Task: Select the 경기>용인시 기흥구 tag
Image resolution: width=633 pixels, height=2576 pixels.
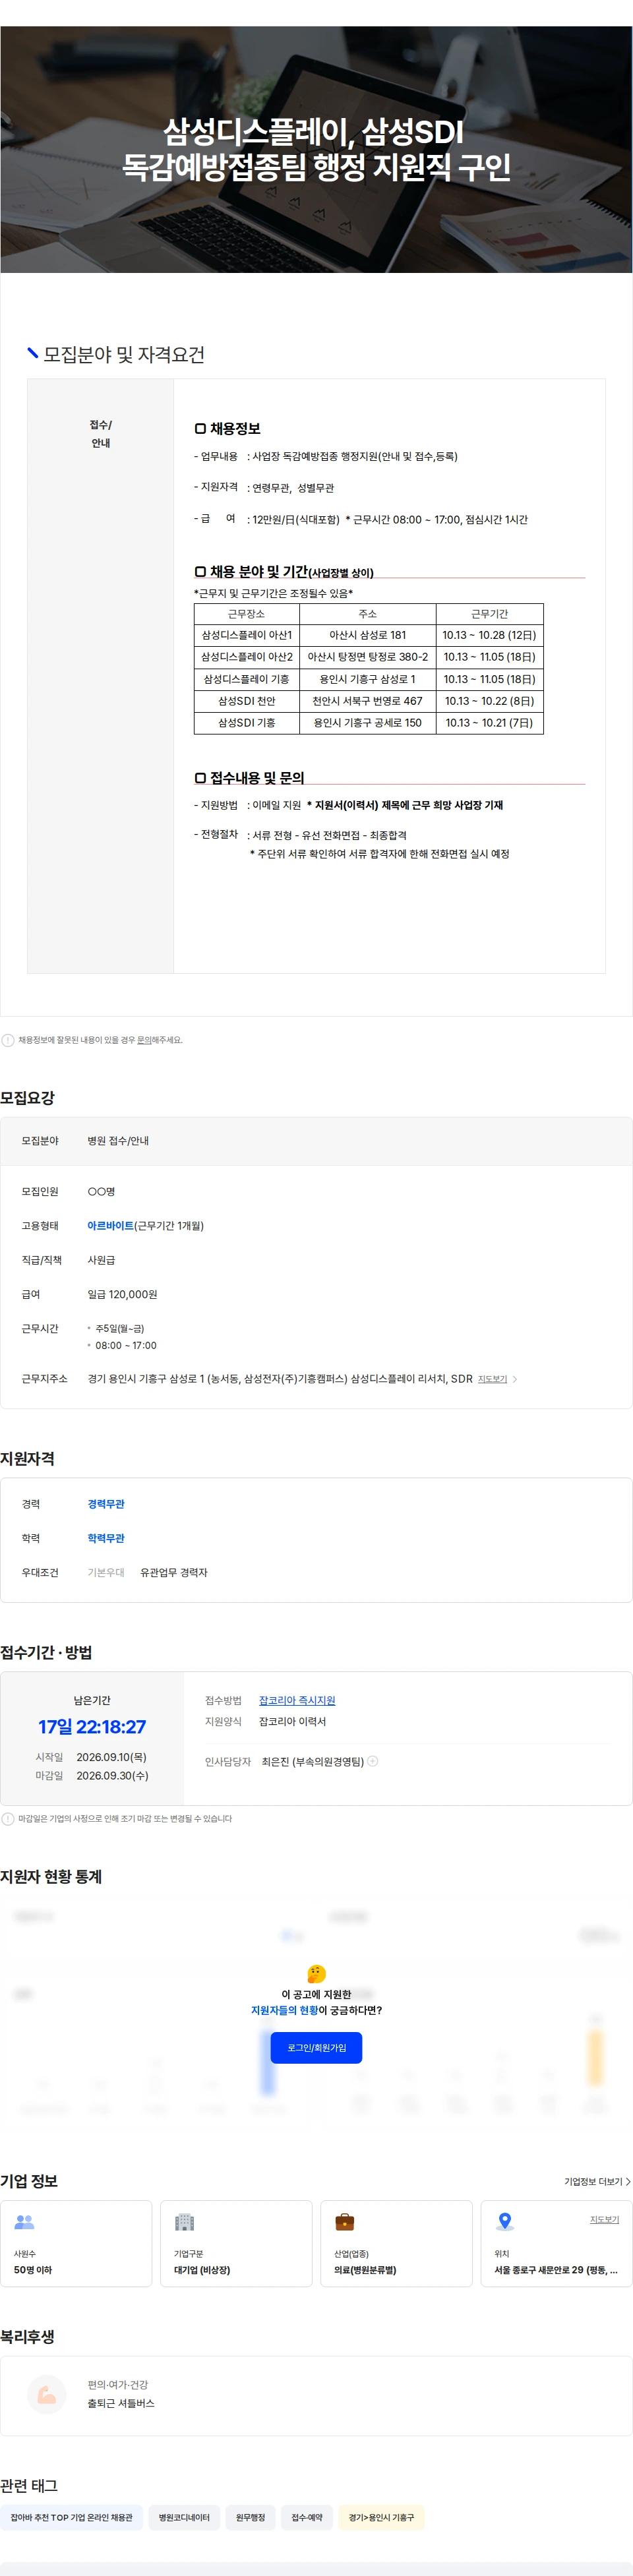Action: pos(381,2517)
